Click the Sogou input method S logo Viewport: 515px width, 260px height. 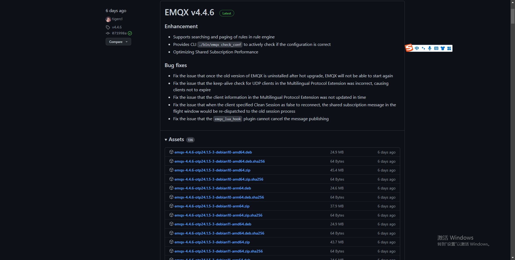pos(409,48)
